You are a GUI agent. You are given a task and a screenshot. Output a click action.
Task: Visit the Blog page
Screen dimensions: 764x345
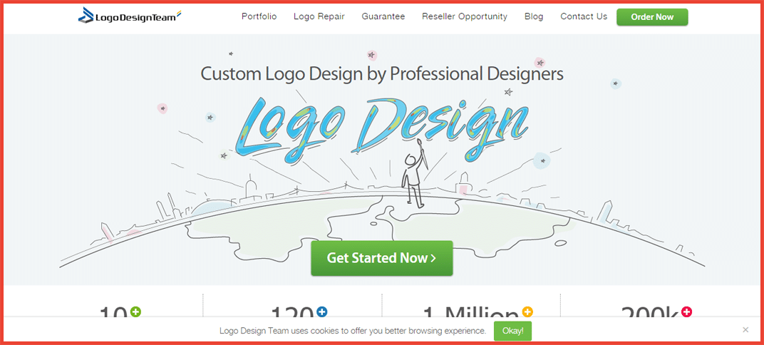534,16
